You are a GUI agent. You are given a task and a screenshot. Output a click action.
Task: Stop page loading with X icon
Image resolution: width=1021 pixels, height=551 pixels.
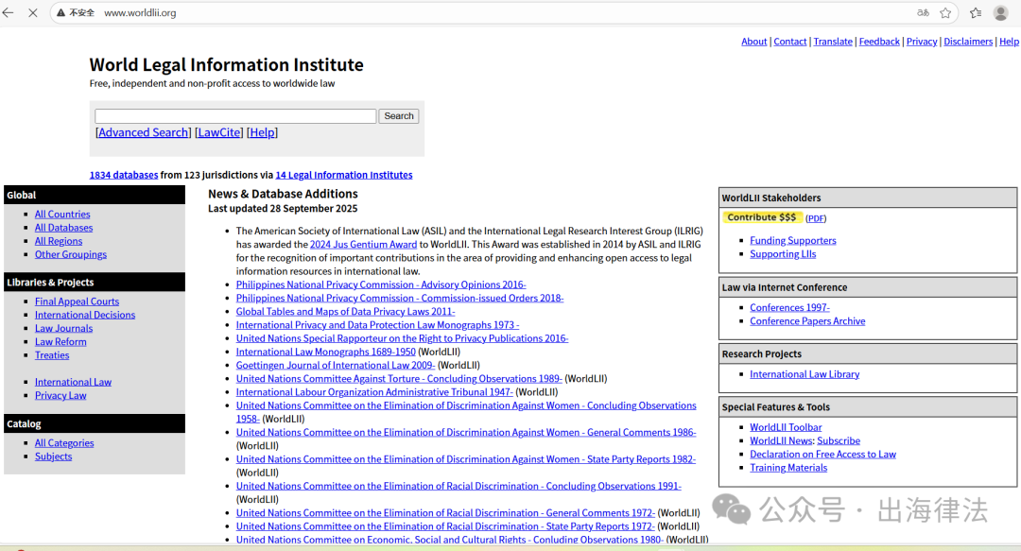click(32, 12)
